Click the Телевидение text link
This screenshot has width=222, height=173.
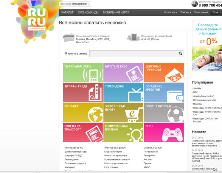71,159
